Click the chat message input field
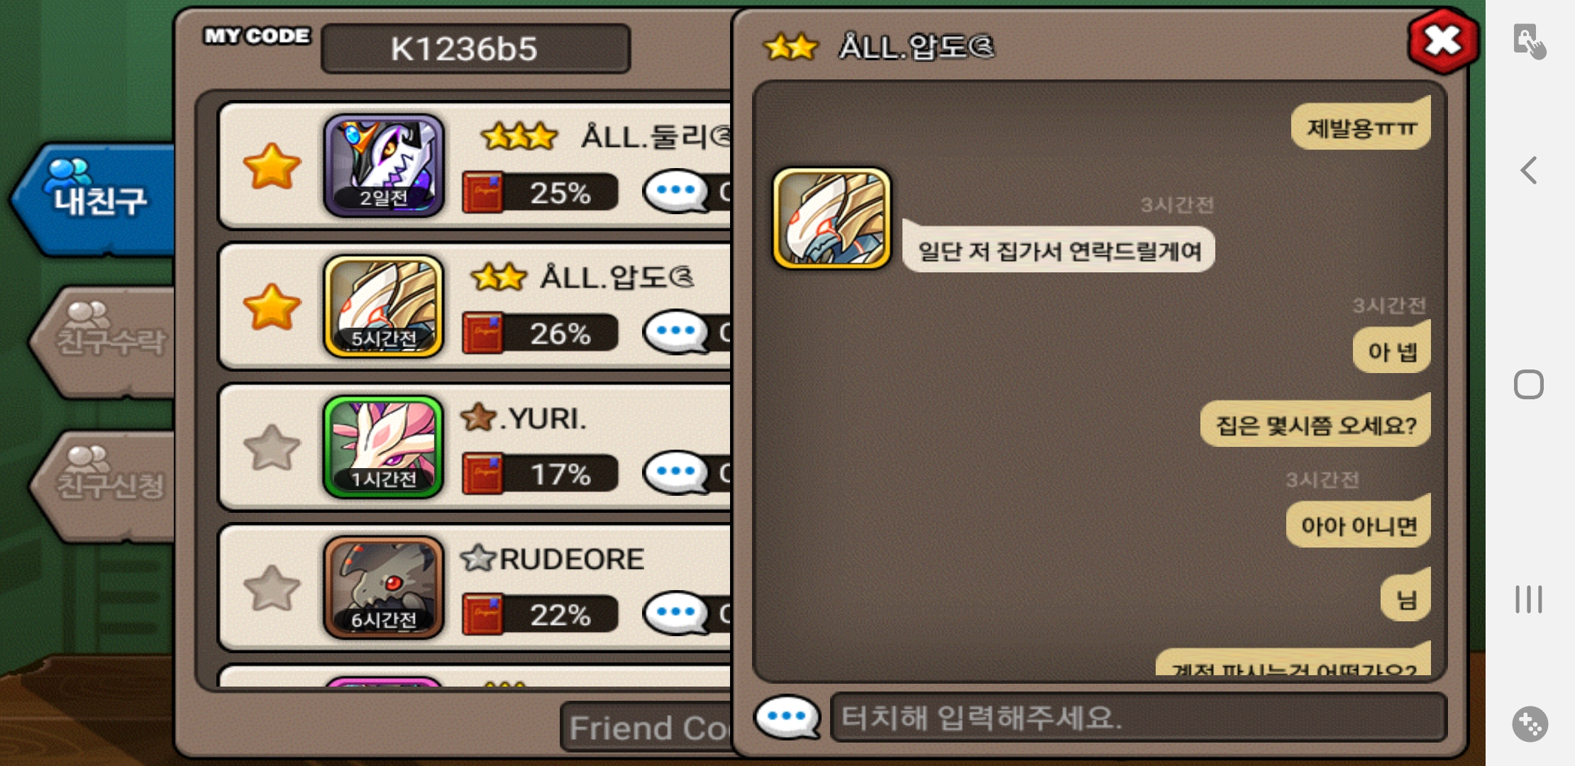Viewport: 1575px width, 766px height. point(1138,717)
